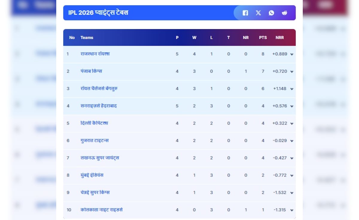
Task: Share points table on X
Action: pos(258,13)
